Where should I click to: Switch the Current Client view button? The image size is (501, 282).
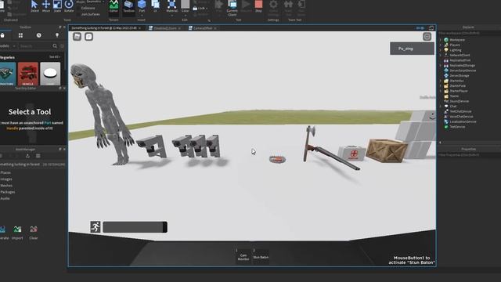(x=232, y=8)
